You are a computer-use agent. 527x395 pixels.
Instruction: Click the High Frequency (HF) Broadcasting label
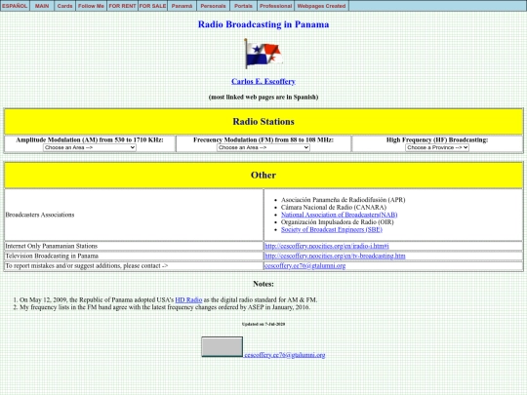point(437,139)
